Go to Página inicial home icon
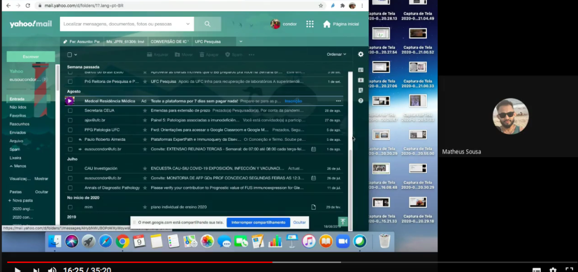578x272 pixels. [327, 24]
